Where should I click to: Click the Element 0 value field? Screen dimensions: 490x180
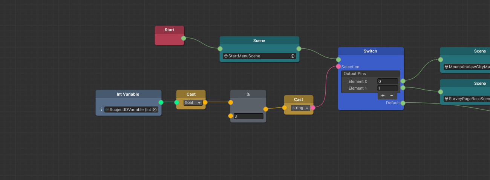pyautogui.click(x=387, y=81)
